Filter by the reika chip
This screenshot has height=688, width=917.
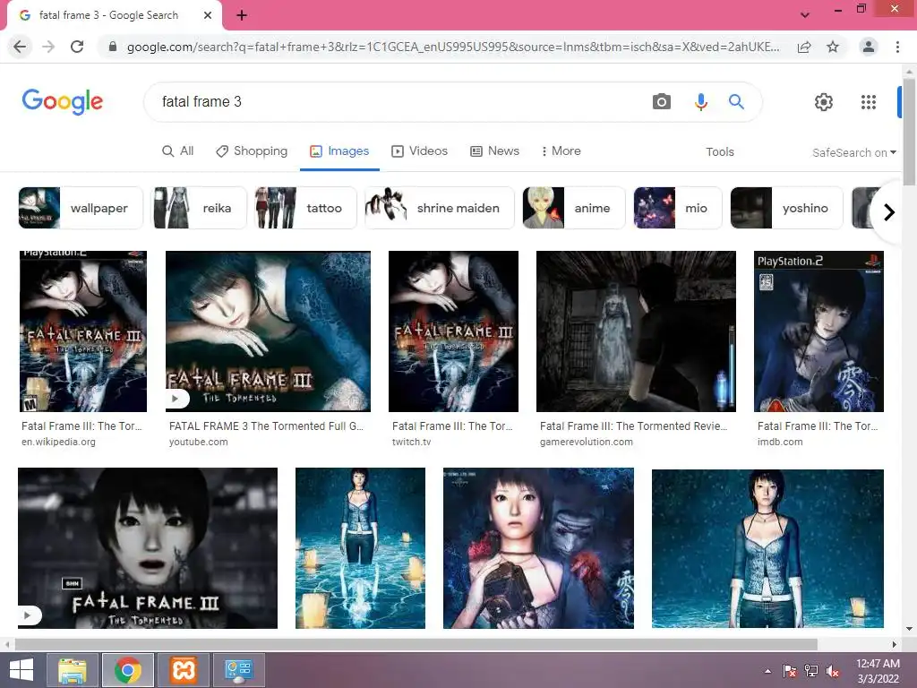click(x=199, y=208)
